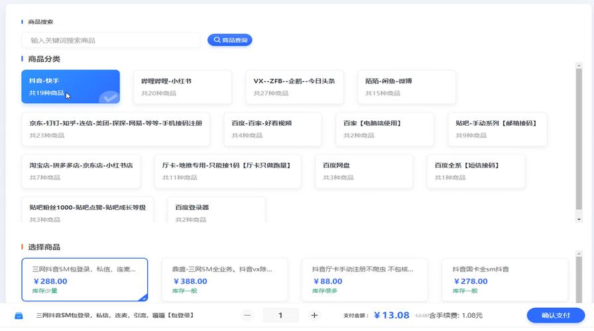Click the quantity input showing 1

280,315
